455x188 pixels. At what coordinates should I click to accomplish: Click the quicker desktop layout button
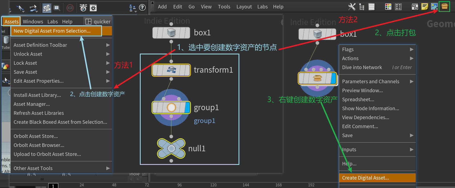coord(98,21)
